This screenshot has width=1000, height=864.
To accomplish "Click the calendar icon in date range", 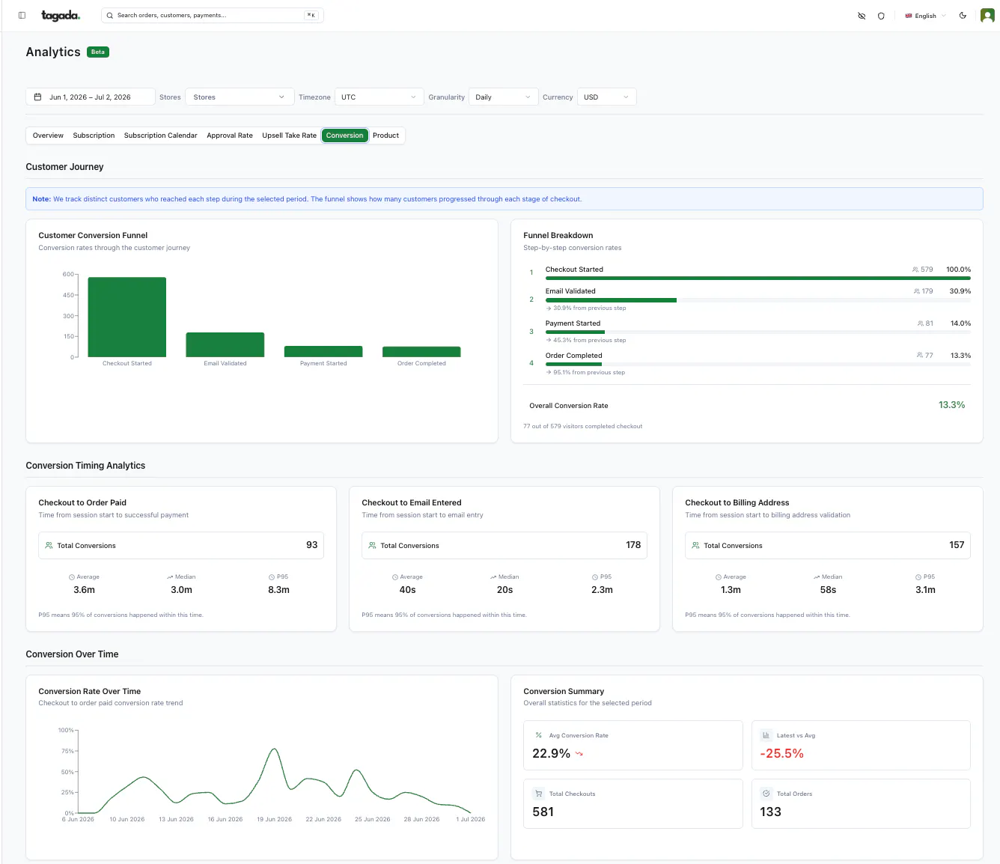I will click(x=37, y=97).
